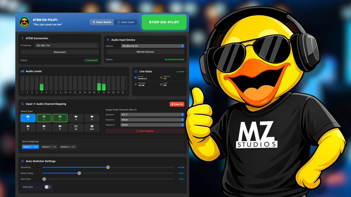Select camera input 3

pyautogui.click(x=60, y=118)
